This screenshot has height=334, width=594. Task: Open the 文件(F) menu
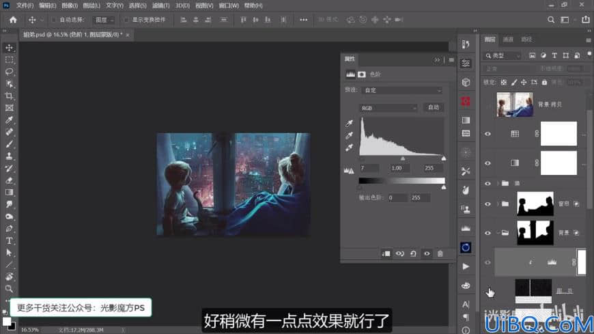click(x=25, y=5)
